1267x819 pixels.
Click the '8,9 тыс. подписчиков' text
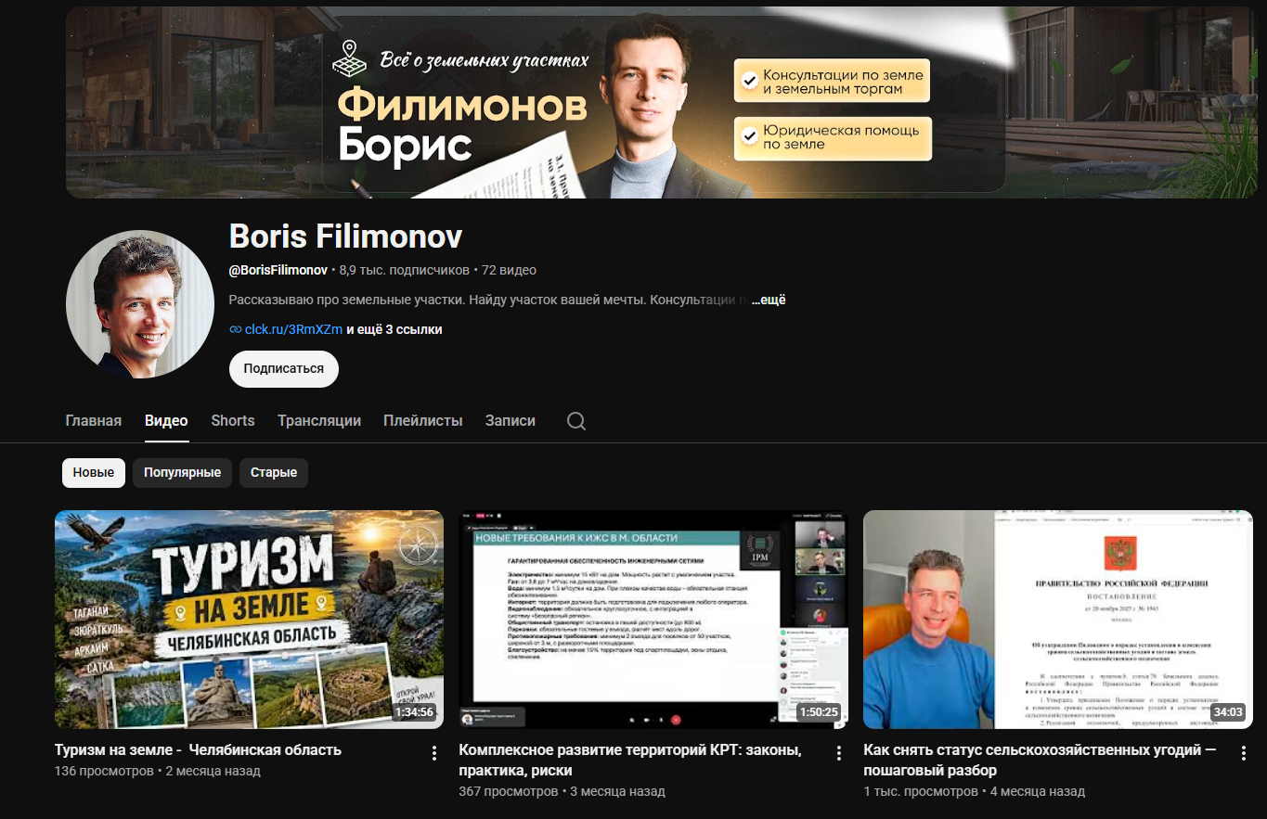(x=405, y=270)
